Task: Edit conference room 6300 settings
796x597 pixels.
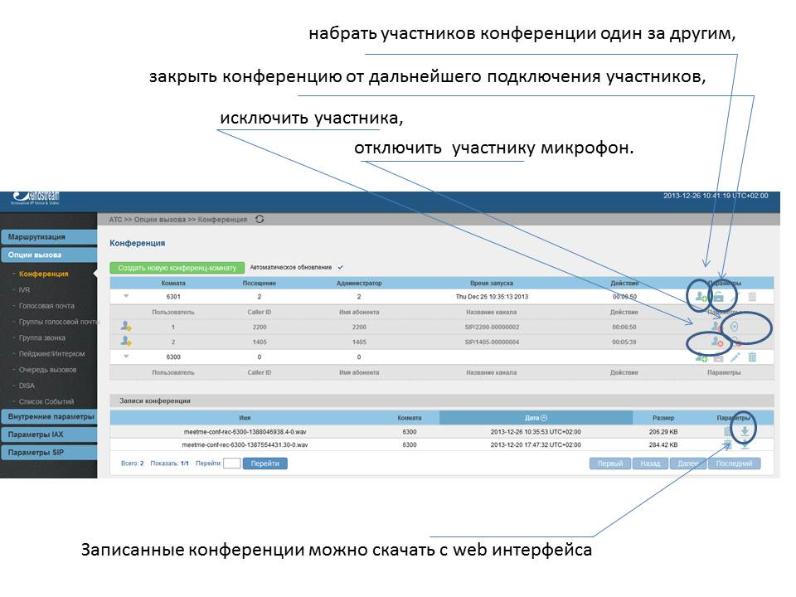Action: 735,357
